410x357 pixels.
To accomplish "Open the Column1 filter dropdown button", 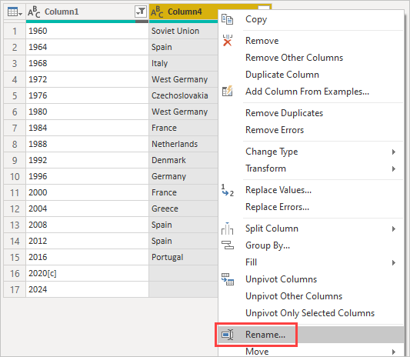I will pos(141,12).
